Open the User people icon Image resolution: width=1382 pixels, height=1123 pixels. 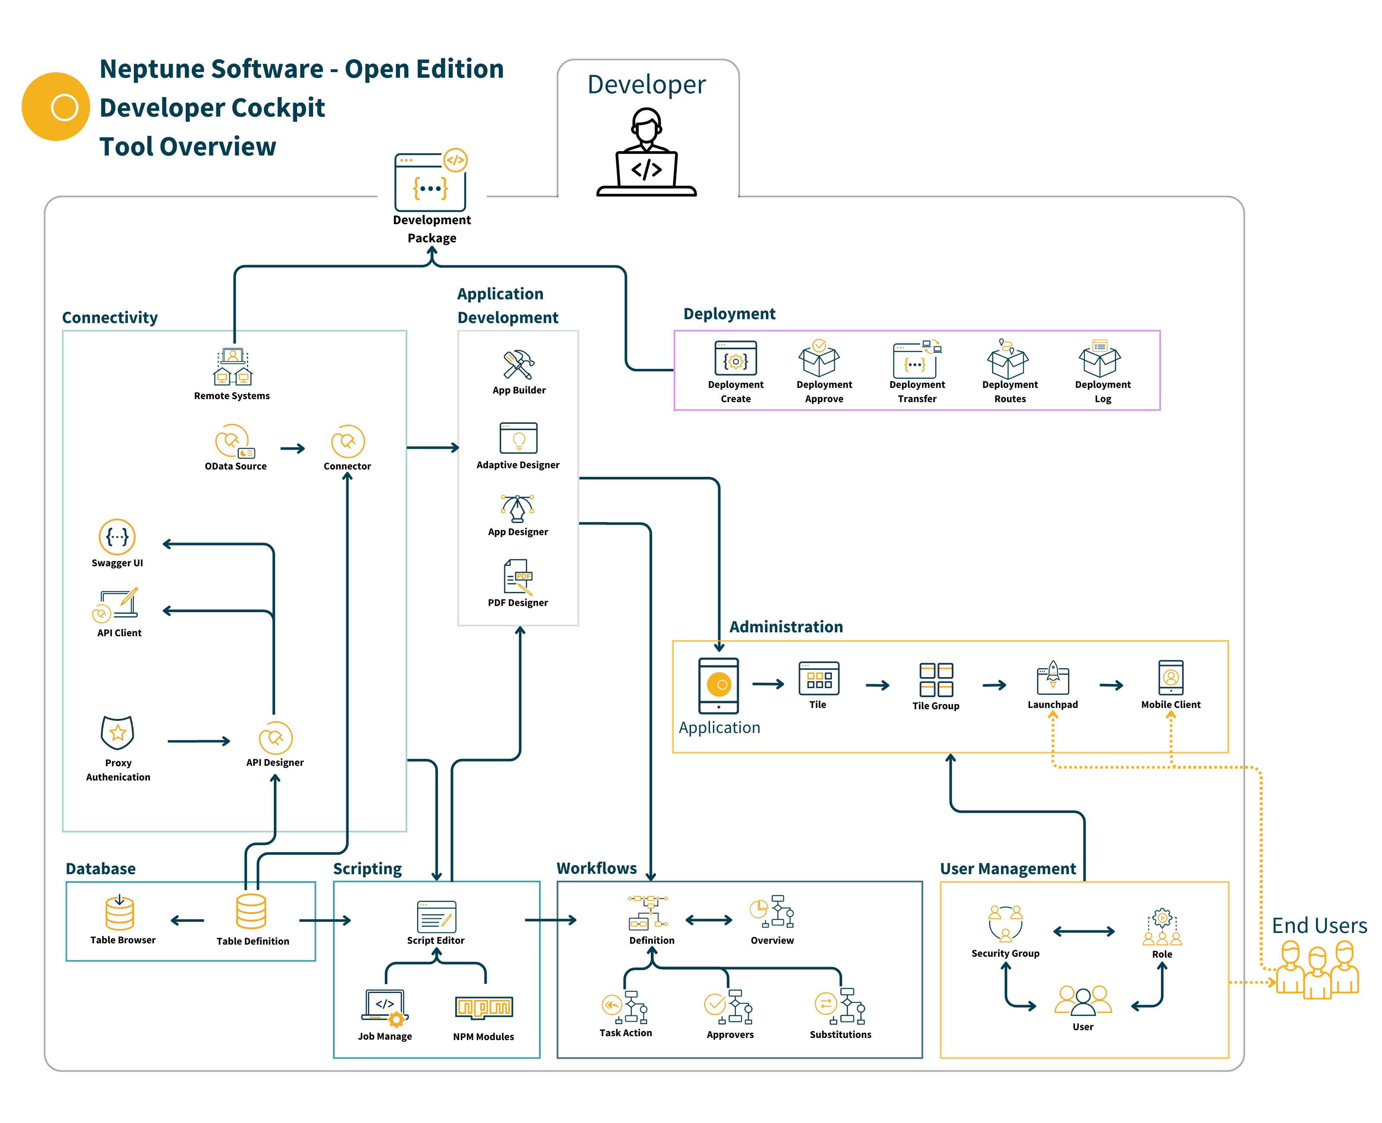pos(1083,1000)
